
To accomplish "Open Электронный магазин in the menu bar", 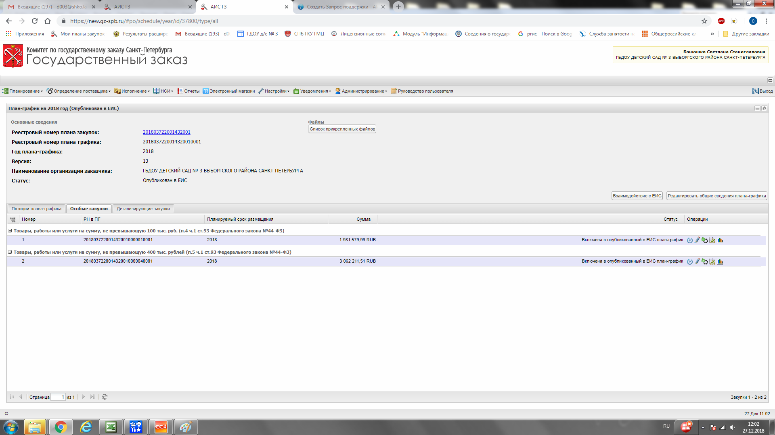I will click(228, 91).
